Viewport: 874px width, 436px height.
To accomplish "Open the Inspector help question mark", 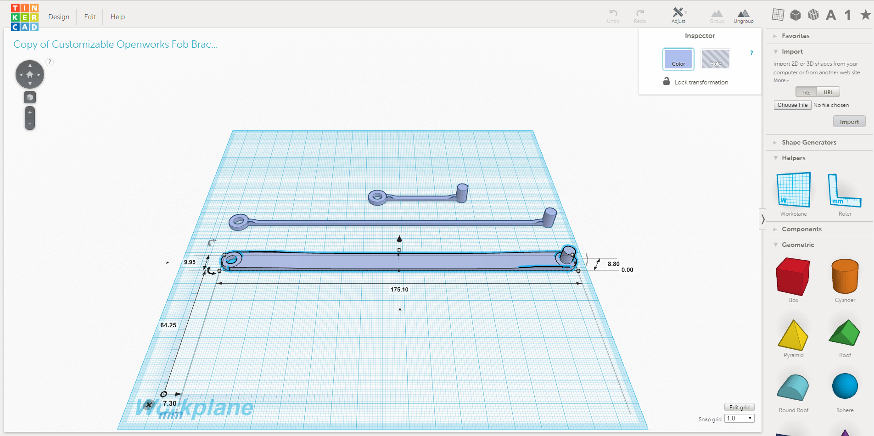I will click(x=751, y=53).
